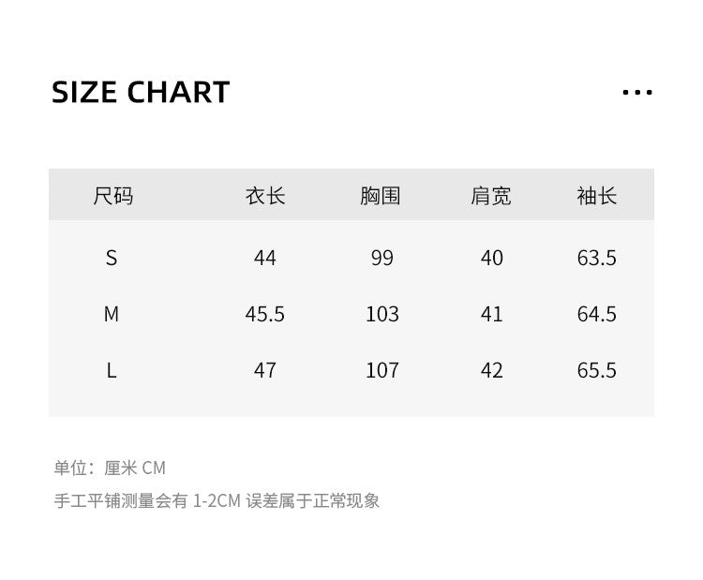Click sleeve length value 63.5

[597, 258]
